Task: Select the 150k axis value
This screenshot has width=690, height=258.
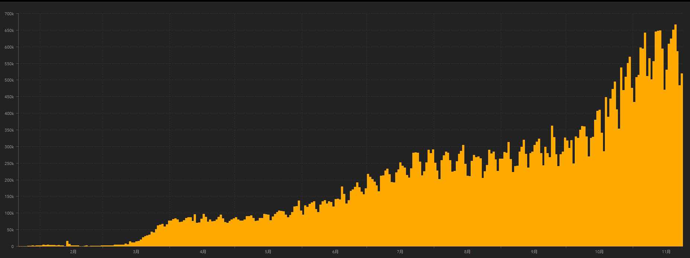Action: point(9,196)
